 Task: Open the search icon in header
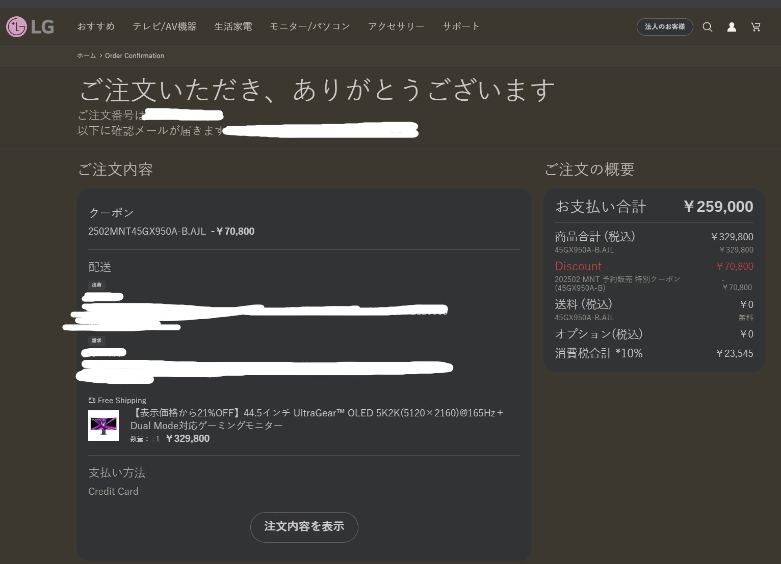point(707,27)
